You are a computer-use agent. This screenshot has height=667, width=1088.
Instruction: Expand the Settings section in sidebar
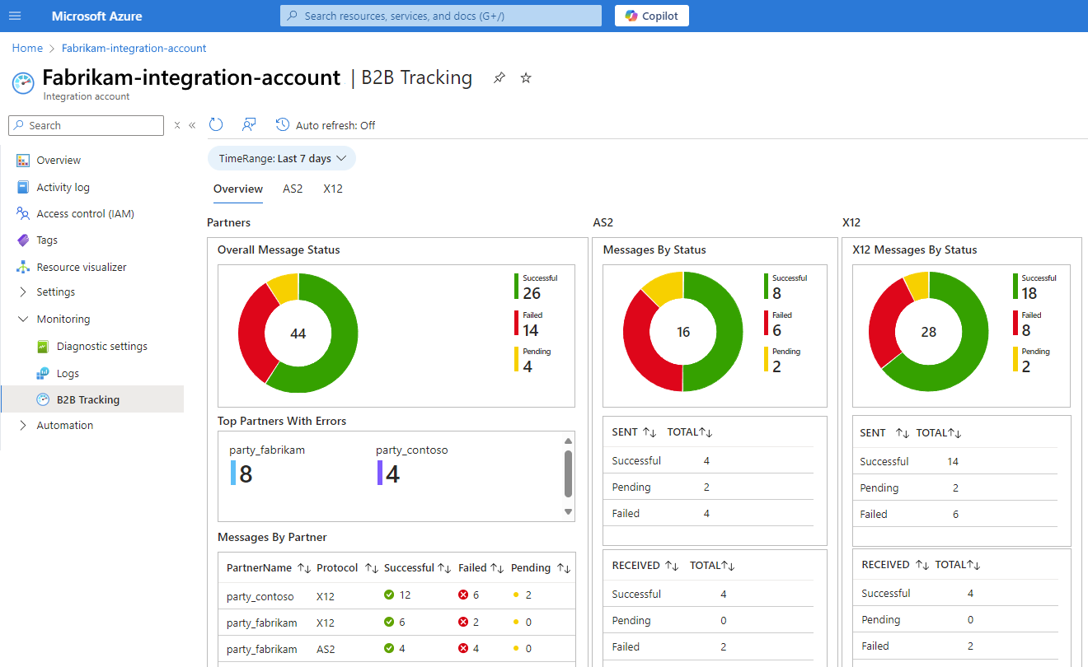(x=23, y=292)
